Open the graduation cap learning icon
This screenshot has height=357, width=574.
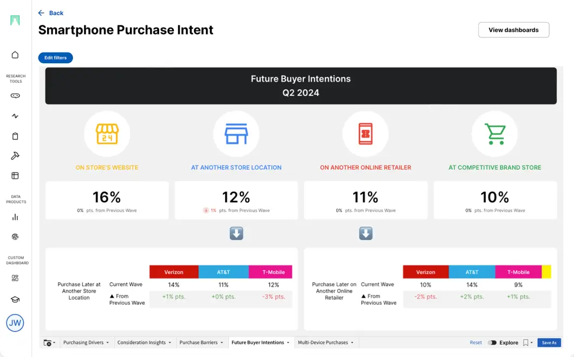click(x=15, y=299)
